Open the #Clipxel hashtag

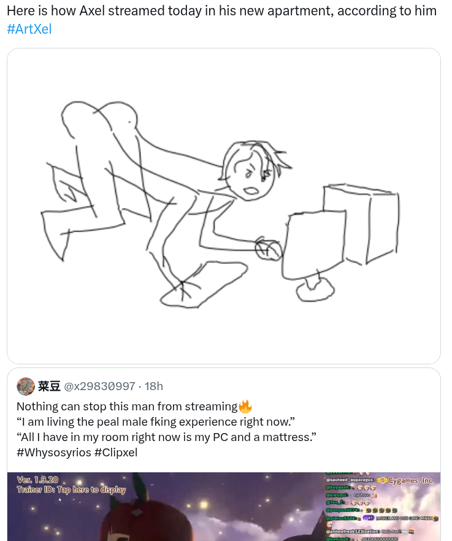[x=115, y=452]
